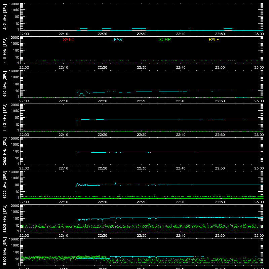Click the 22:40 time label under 4995 MHz plot

[x=181, y=202]
